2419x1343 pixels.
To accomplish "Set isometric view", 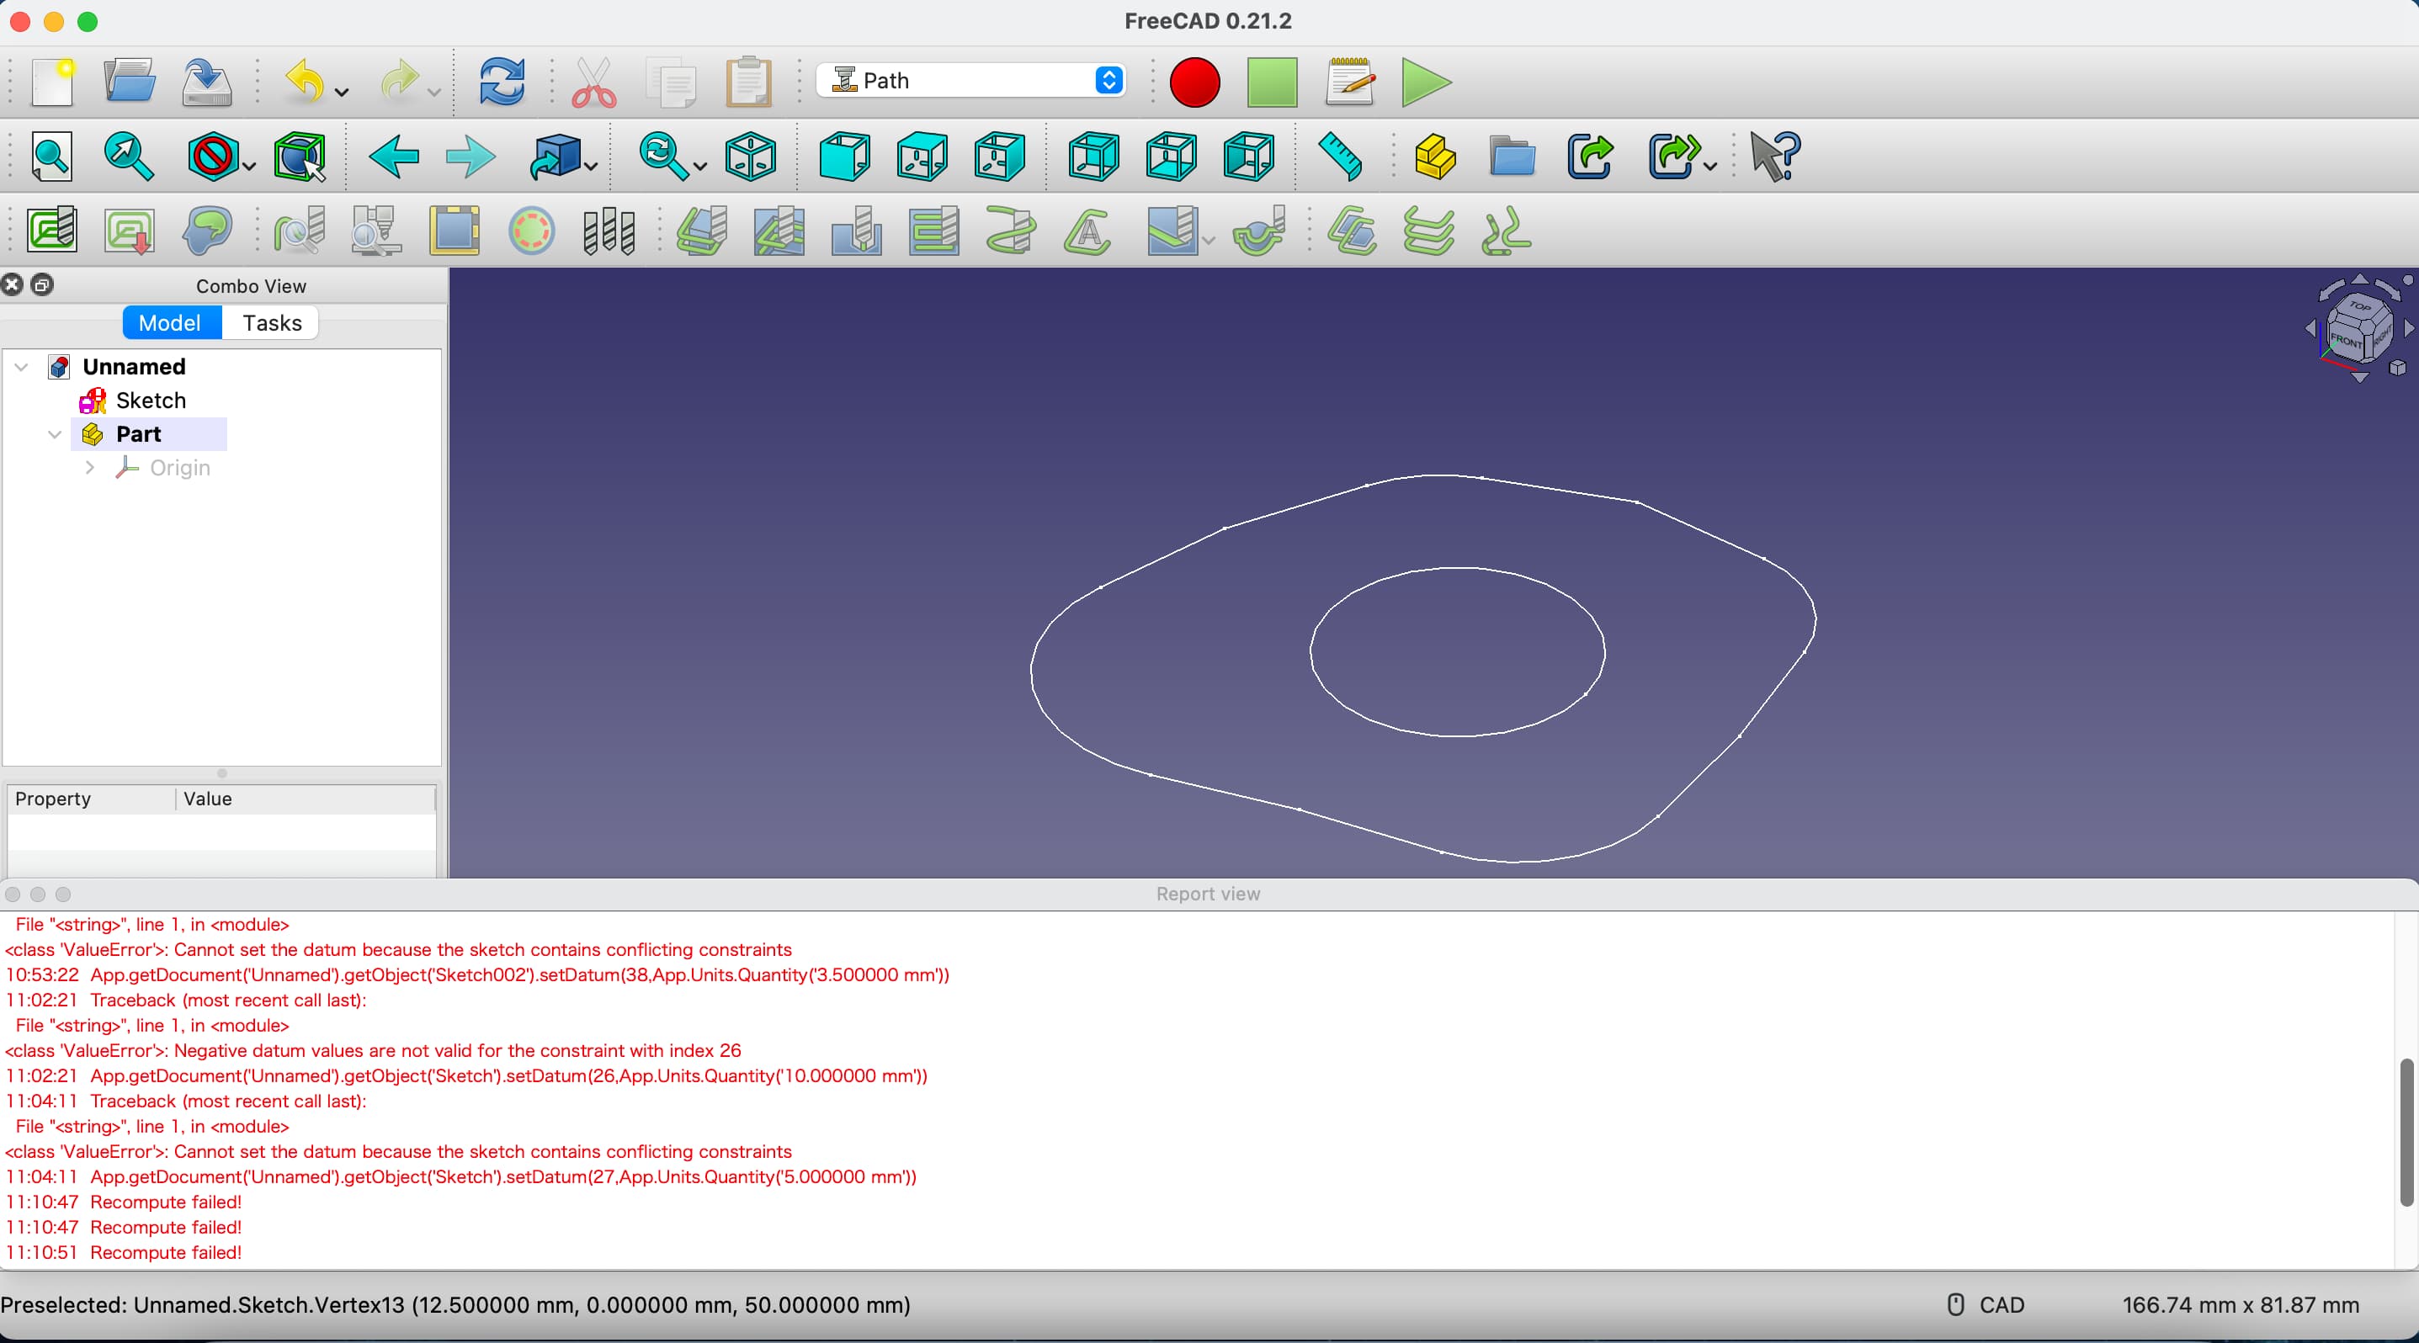I will [752, 157].
